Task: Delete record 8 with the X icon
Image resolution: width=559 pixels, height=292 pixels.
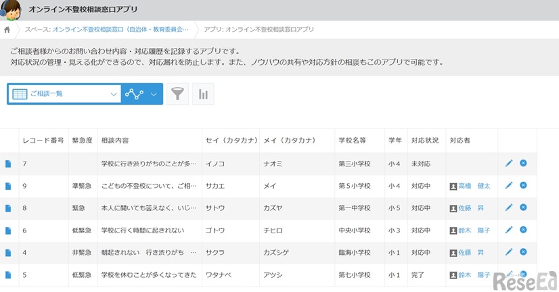Action: [523, 208]
